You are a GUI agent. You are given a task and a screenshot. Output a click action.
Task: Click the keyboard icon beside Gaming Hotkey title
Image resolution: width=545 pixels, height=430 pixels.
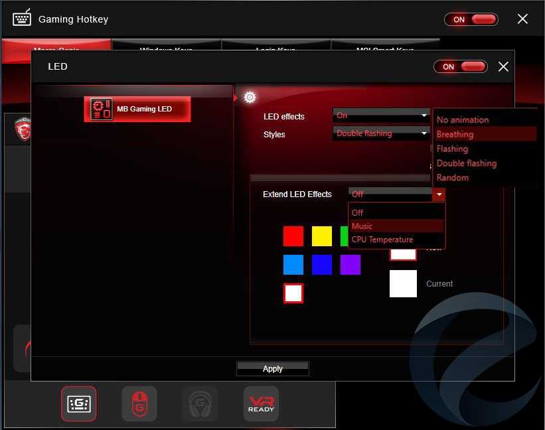pos(22,19)
